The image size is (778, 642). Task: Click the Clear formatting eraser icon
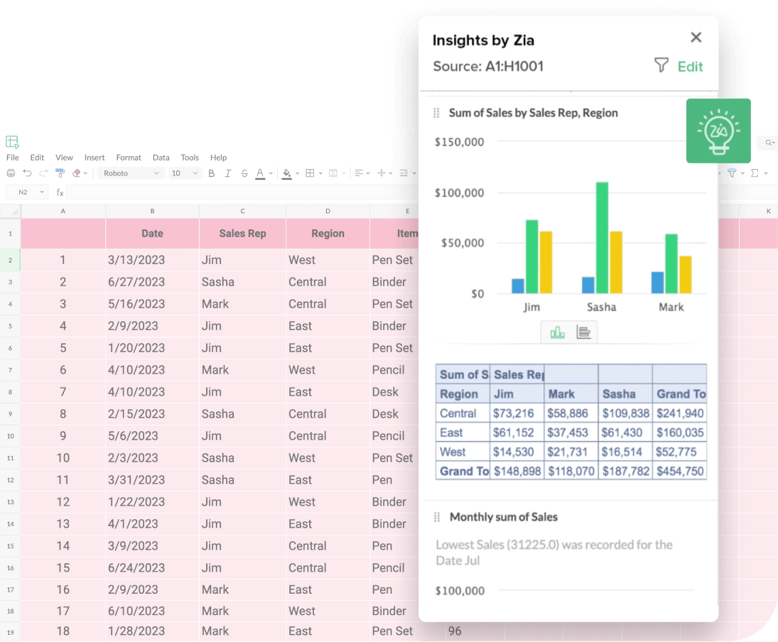tap(77, 173)
